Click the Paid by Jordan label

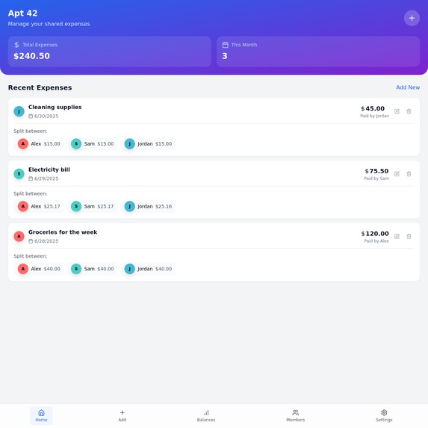pyautogui.click(x=374, y=116)
